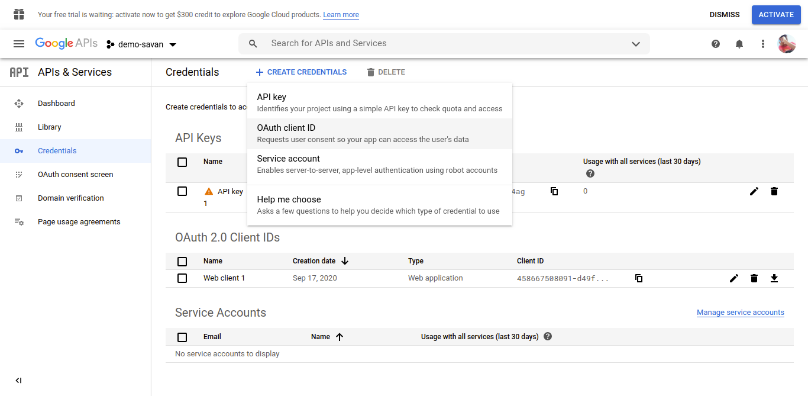Edit API key 1 with the pencil icon
The image size is (808, 396).
(754, 191)
